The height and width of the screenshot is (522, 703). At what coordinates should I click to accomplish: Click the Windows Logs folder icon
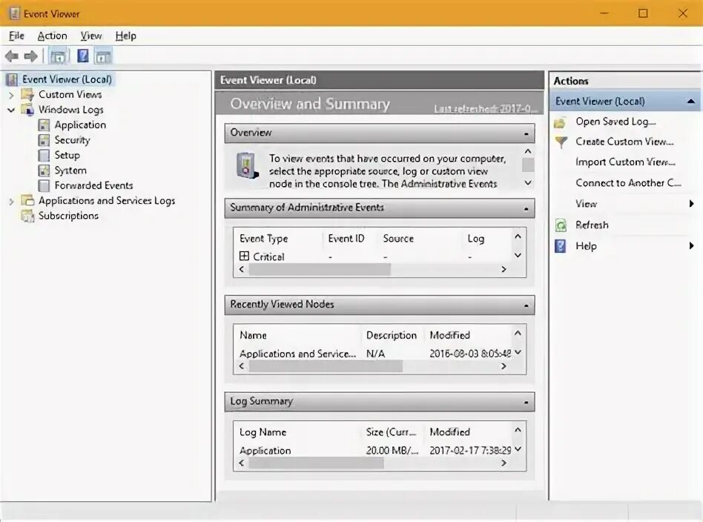pyautogui.click(x=27, y=110)
